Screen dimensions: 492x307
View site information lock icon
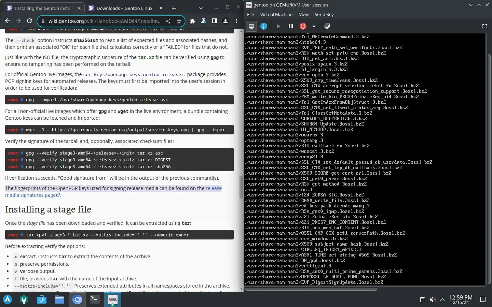43,21
